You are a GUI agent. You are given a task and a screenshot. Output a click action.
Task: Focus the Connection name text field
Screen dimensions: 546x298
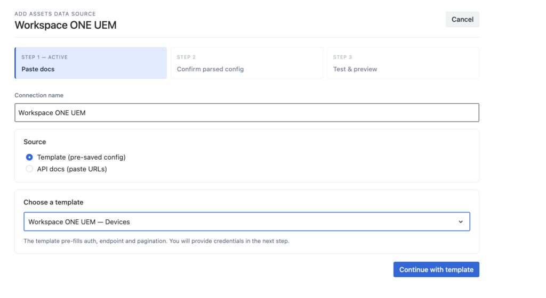[246, 112]
